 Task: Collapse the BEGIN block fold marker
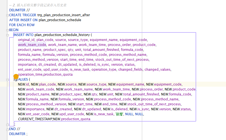click(x=7, y=30)
